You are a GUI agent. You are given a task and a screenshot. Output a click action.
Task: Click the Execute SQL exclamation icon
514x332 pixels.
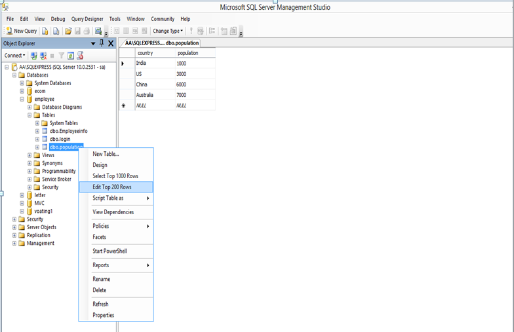pyautogui.click(x=191, y=31)
